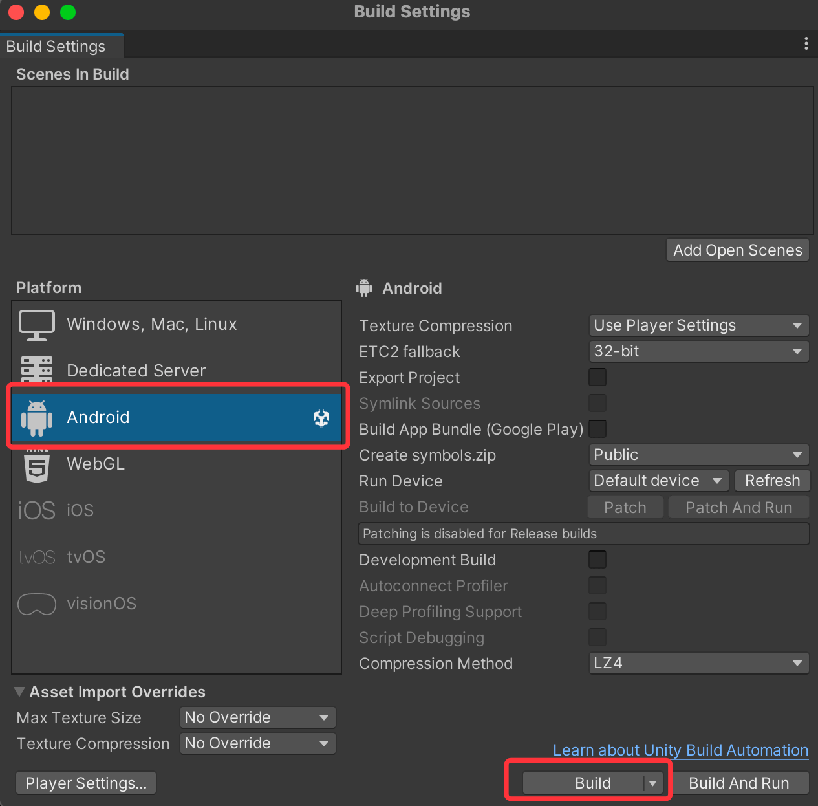
Task: Enable the Development Build checkbox
Action: pos(597,560)
